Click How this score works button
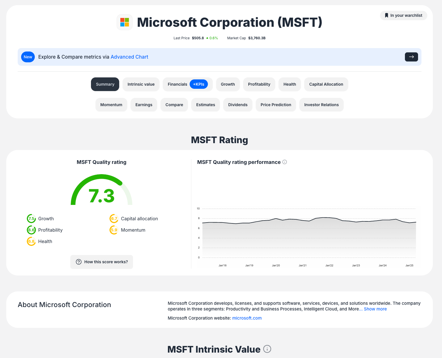This screenshot has width=442, height=358. click(x=102, y=262)
